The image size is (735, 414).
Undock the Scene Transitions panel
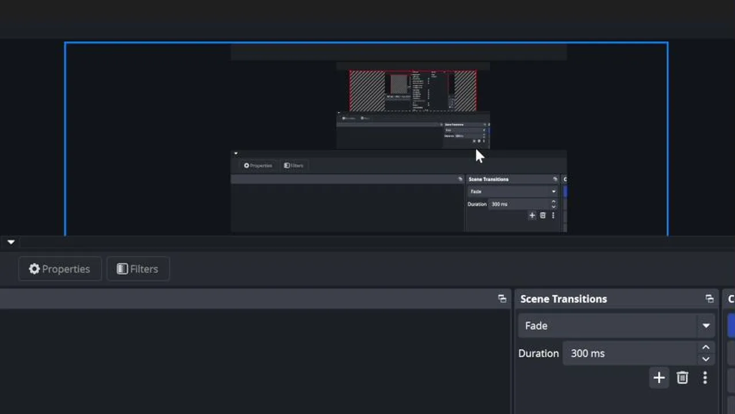coord(709,299)
